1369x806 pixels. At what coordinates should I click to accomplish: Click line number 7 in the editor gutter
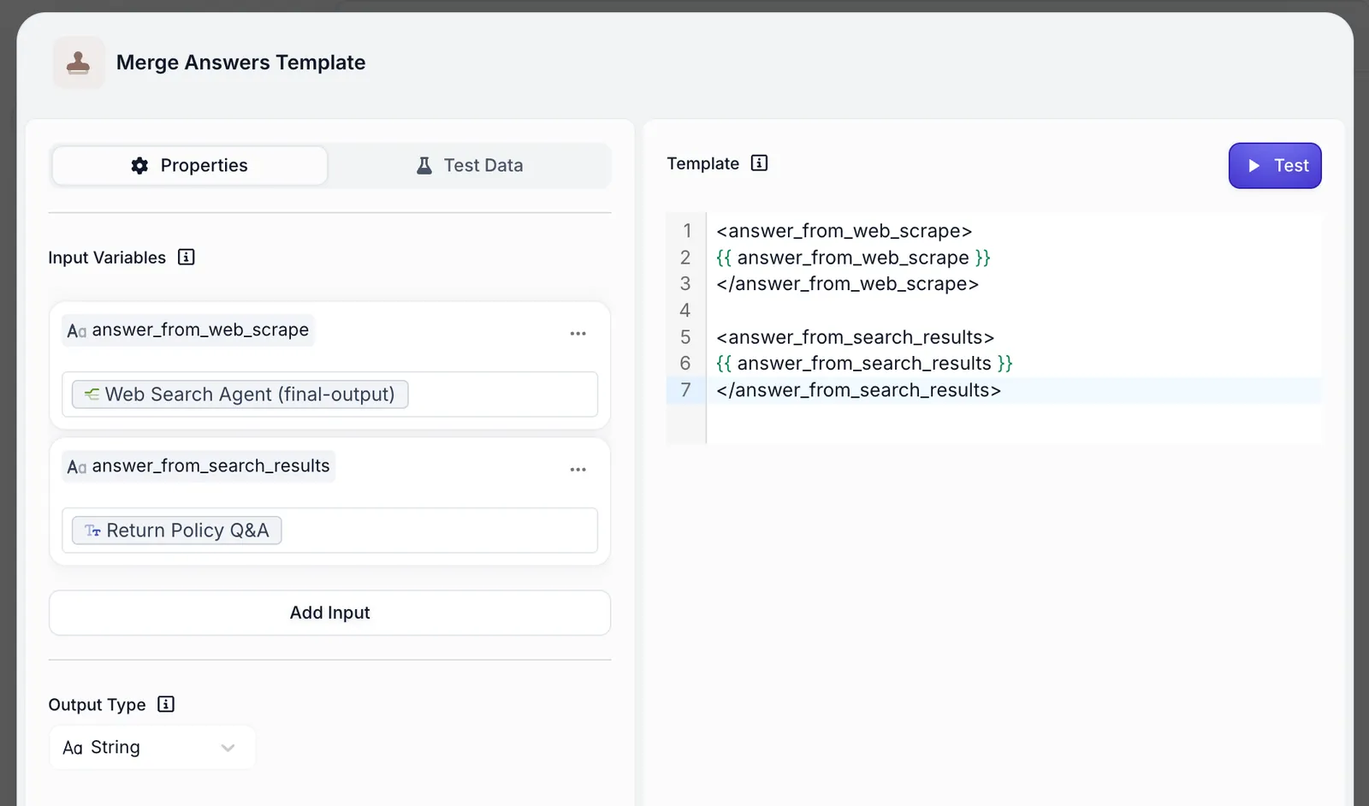tap(685, 390)
